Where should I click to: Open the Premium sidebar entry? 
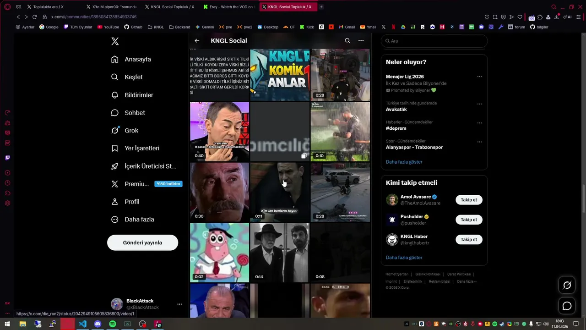pyautogui.click(x=146, y=184)
